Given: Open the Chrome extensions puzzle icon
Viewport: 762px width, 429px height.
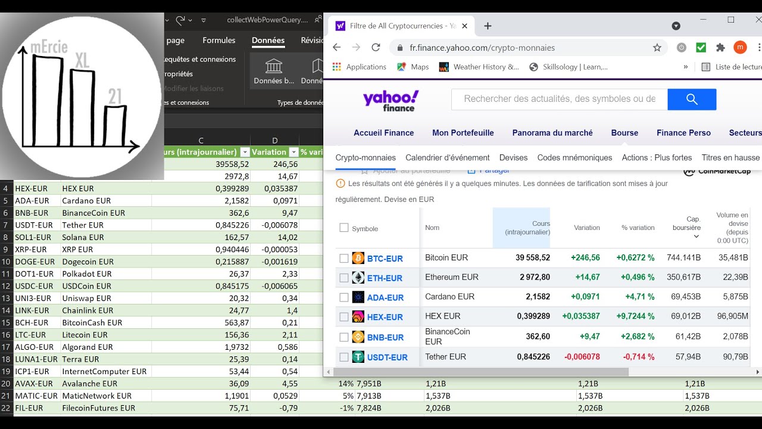Looking at the screenshot, I should [x=720, y=48].
